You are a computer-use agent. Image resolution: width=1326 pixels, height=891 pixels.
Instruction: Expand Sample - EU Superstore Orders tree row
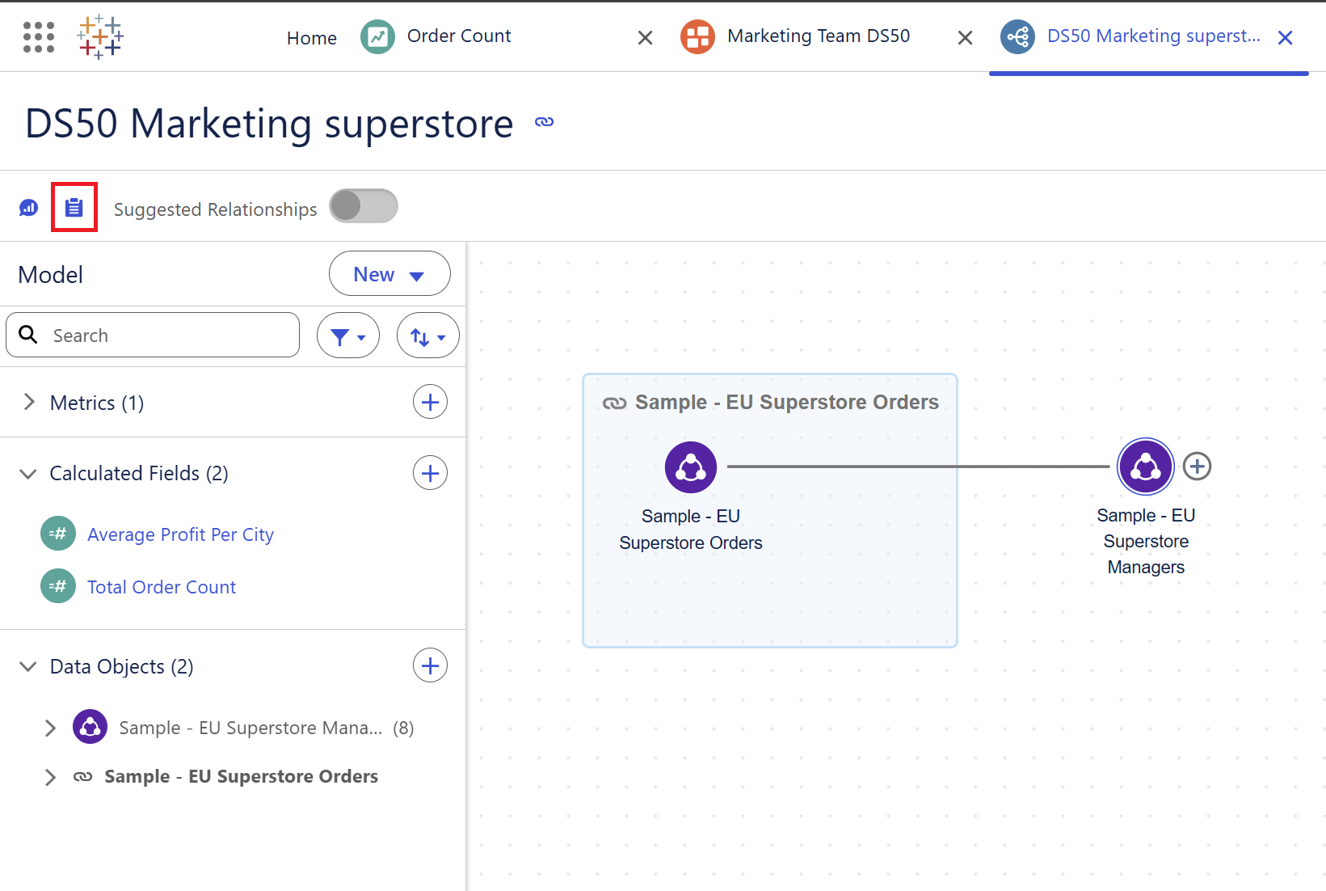click(x=50, y=777)
